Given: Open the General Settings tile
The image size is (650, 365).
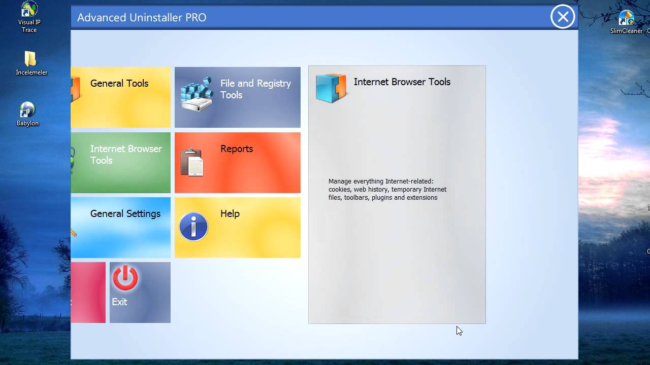Looking at the screenshot, I should 121,228.
